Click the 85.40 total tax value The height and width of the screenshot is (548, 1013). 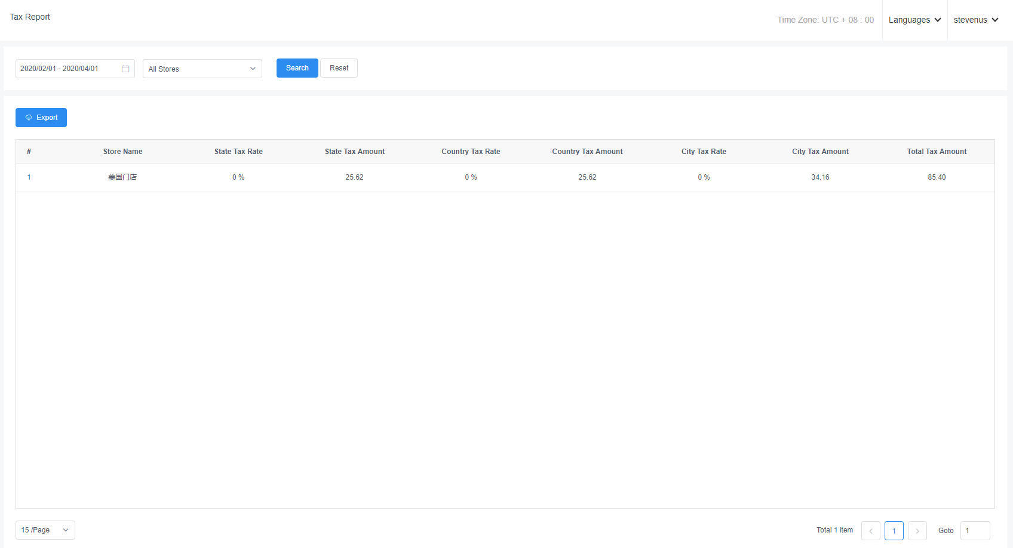click(937, 177)
